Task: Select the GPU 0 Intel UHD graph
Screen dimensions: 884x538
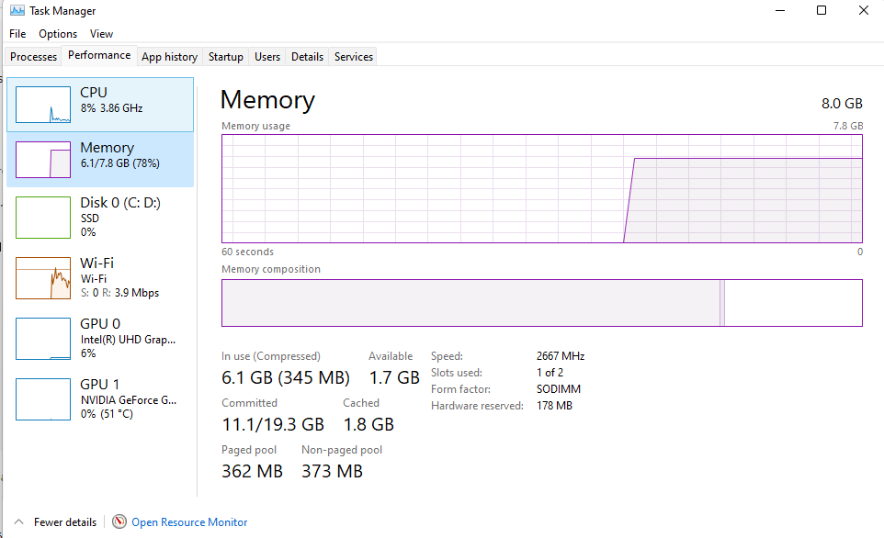Action: [43, 338]
